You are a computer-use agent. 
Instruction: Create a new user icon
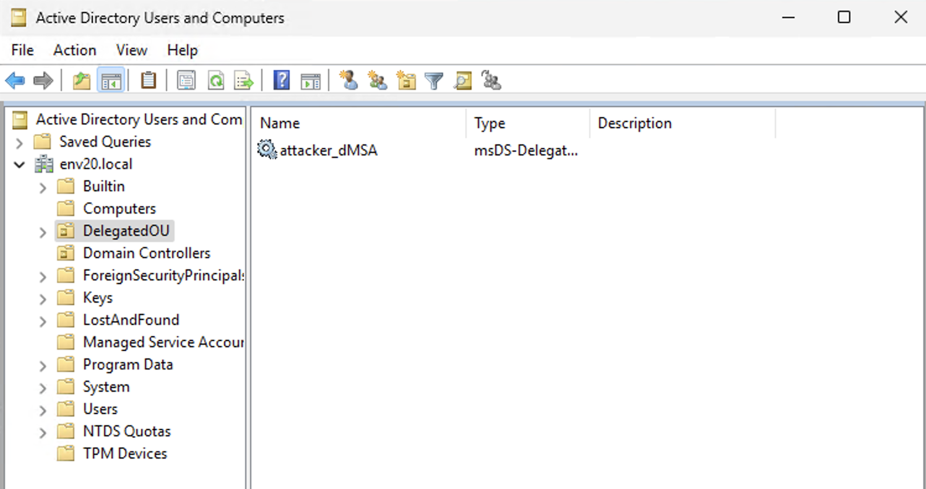(349, 80)
